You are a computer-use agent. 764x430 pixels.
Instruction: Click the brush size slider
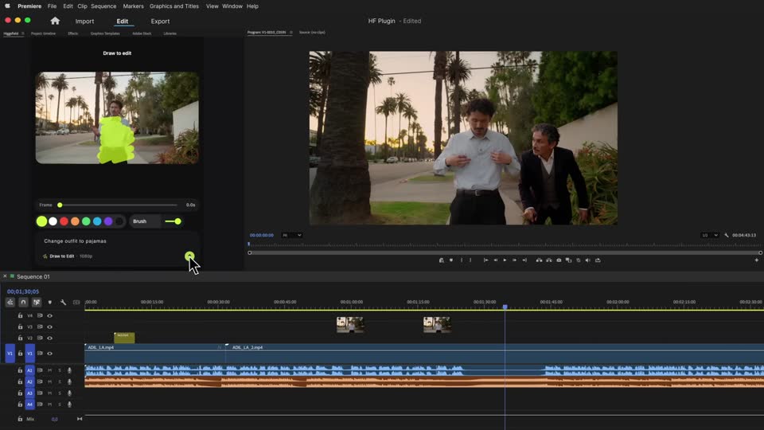click(173, 221)
